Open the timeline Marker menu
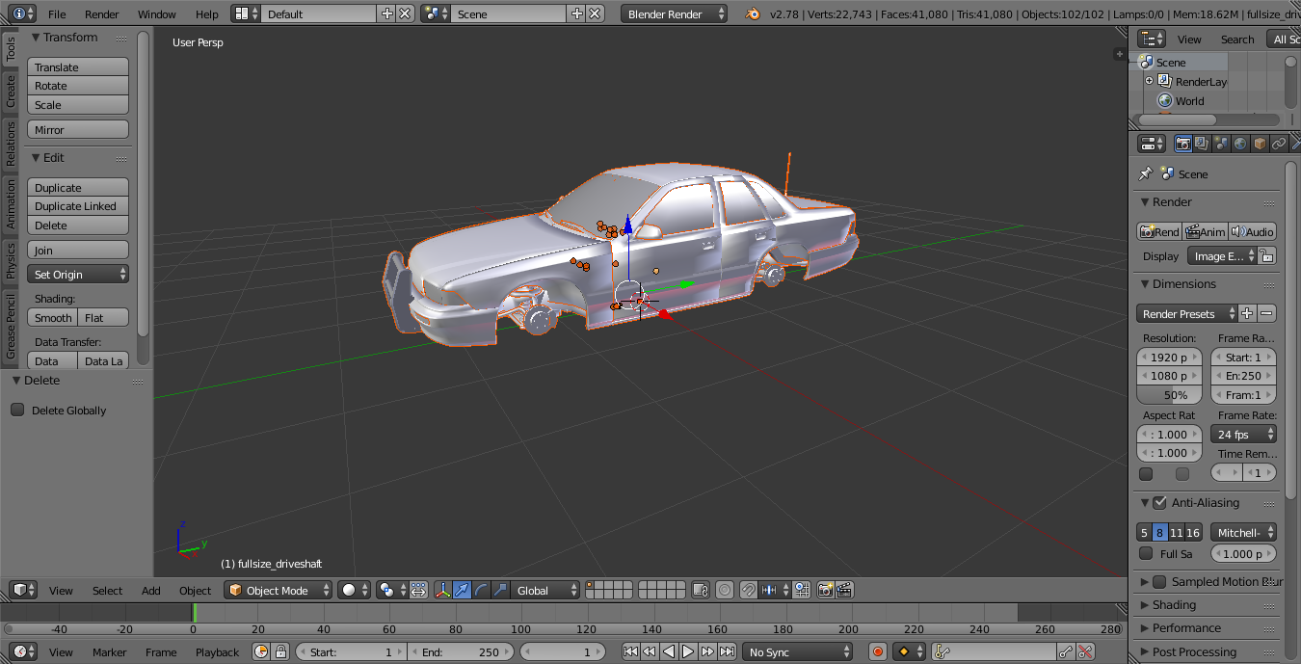 pos(109,651)
